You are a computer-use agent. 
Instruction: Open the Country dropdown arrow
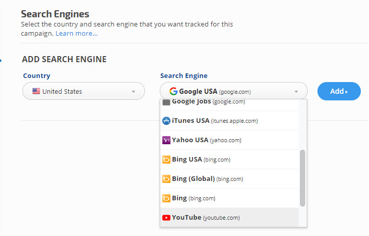coord(134,92)
